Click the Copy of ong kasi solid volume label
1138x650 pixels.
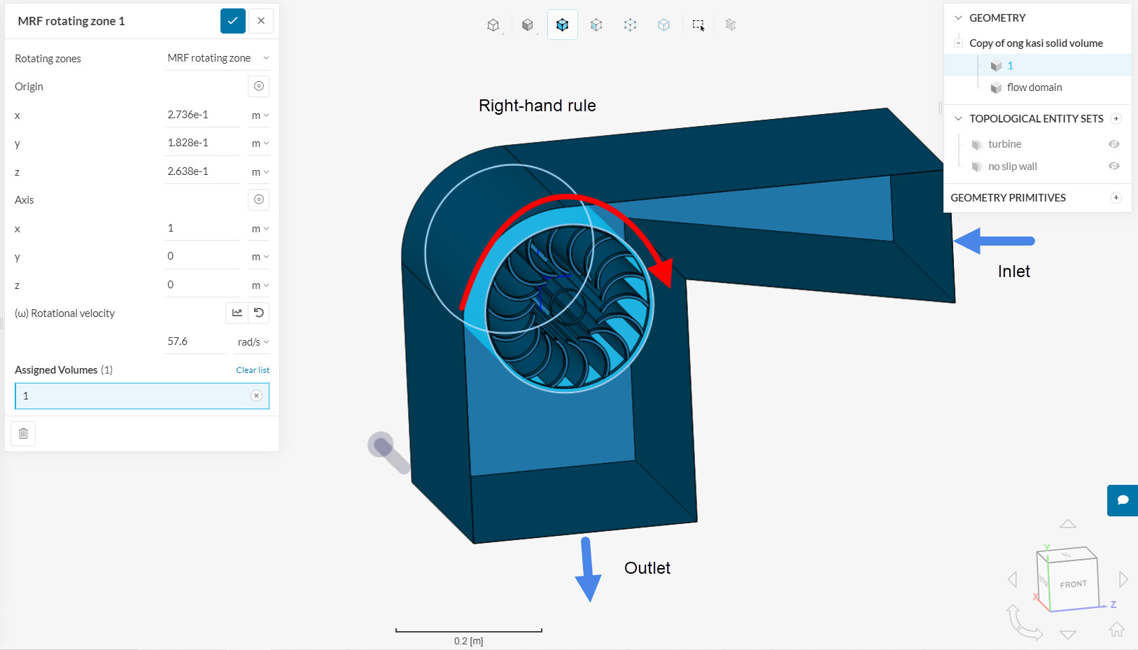1036,43
